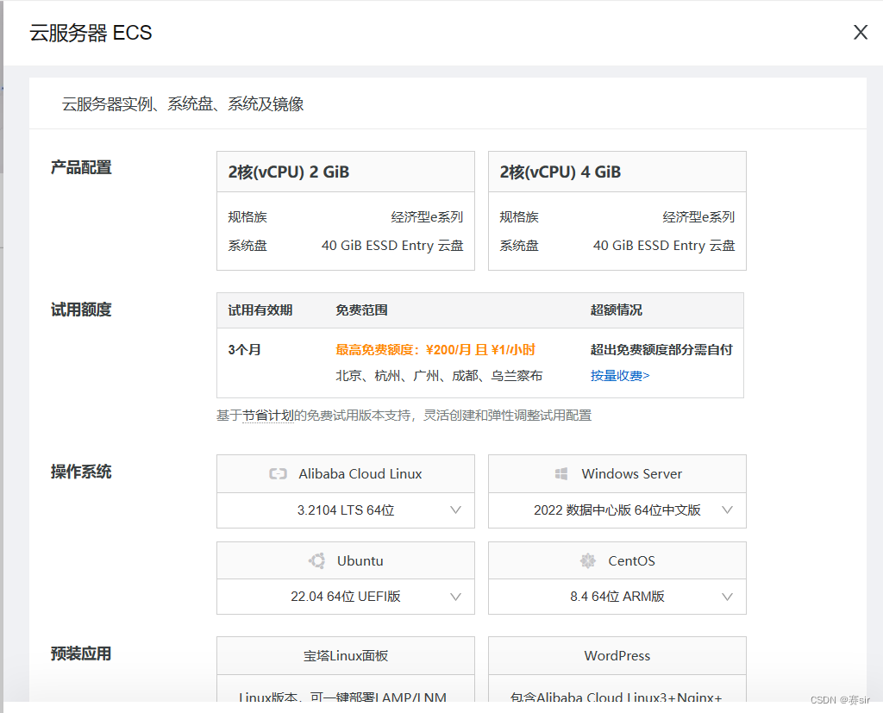
Task: Choose CentOS operating system
Action: (x=617, y=561)
